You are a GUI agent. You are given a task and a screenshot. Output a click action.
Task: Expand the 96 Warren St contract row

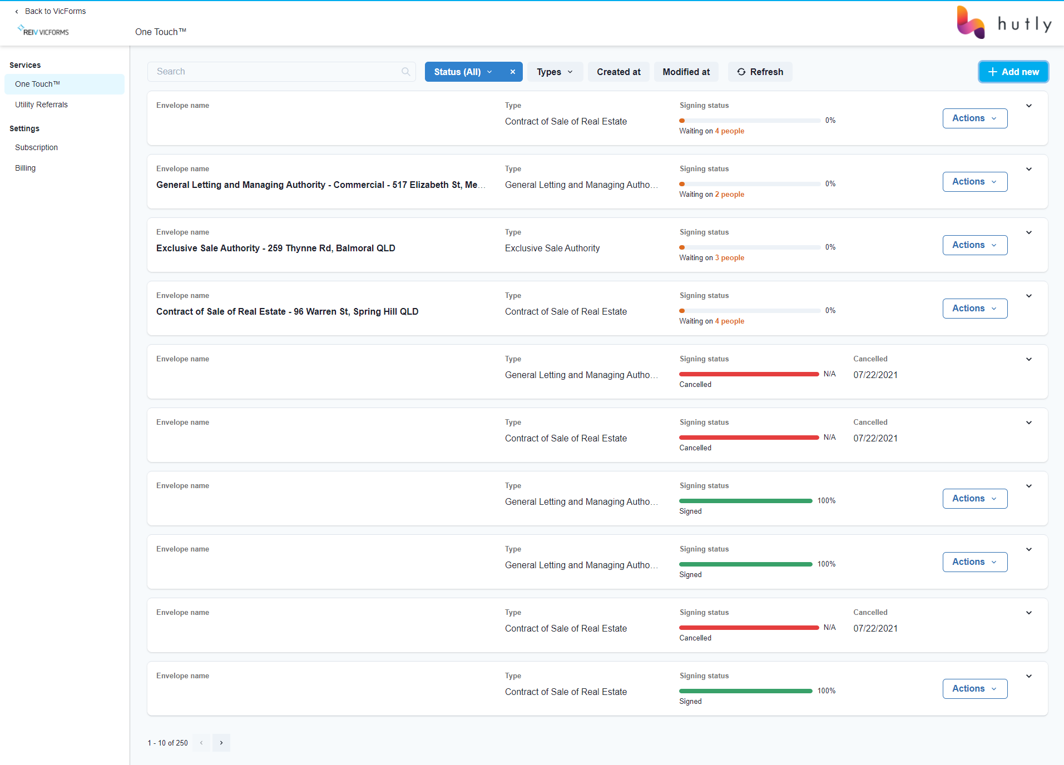click(x=1028, y=296)
